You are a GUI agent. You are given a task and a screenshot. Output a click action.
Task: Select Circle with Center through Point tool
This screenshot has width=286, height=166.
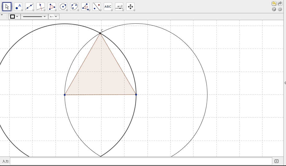63,7
